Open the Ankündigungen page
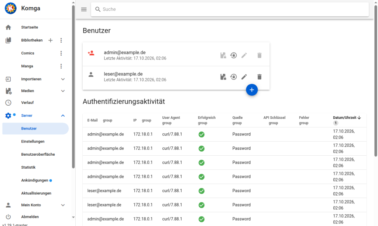Viewport: 378px width, 226px height. point(35,180)
